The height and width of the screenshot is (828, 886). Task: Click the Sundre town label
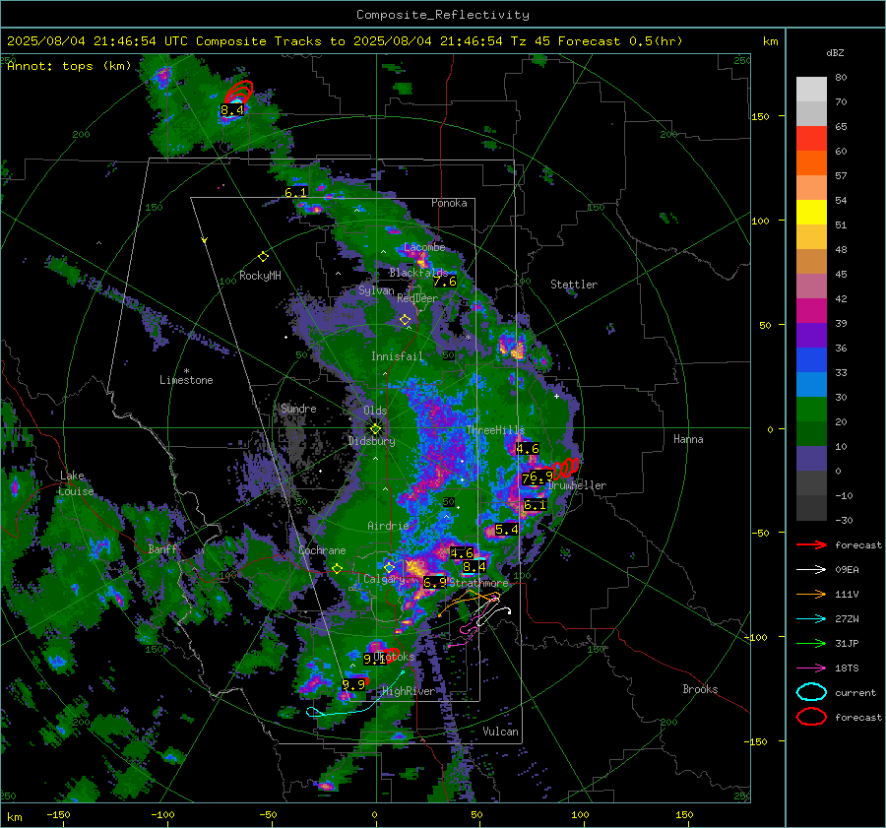[x=298, y=408]
